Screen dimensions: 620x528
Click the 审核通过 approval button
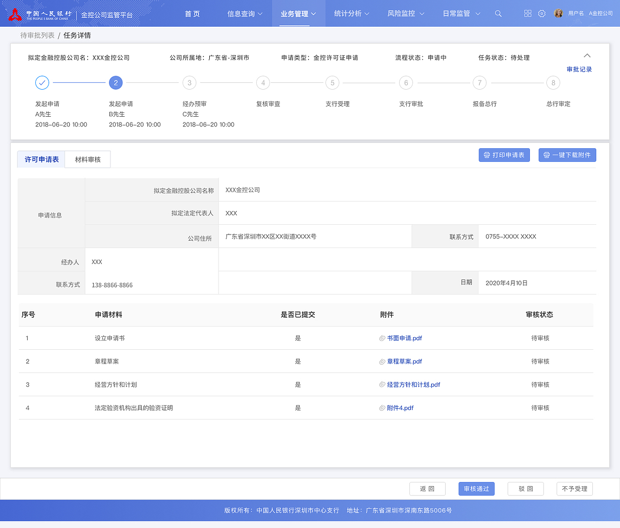pyautogui.click(x=476, y=489)
